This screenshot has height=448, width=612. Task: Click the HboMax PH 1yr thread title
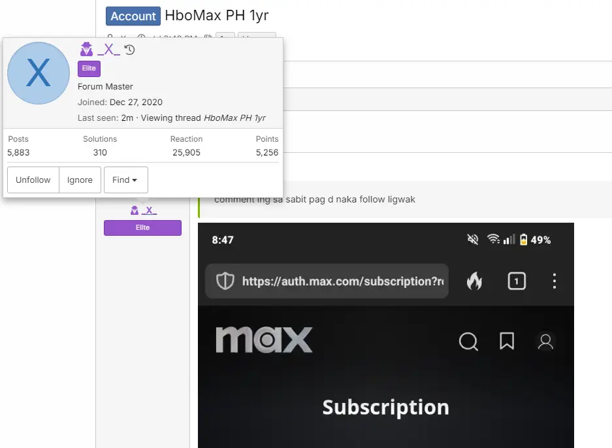tap(217, 16)
